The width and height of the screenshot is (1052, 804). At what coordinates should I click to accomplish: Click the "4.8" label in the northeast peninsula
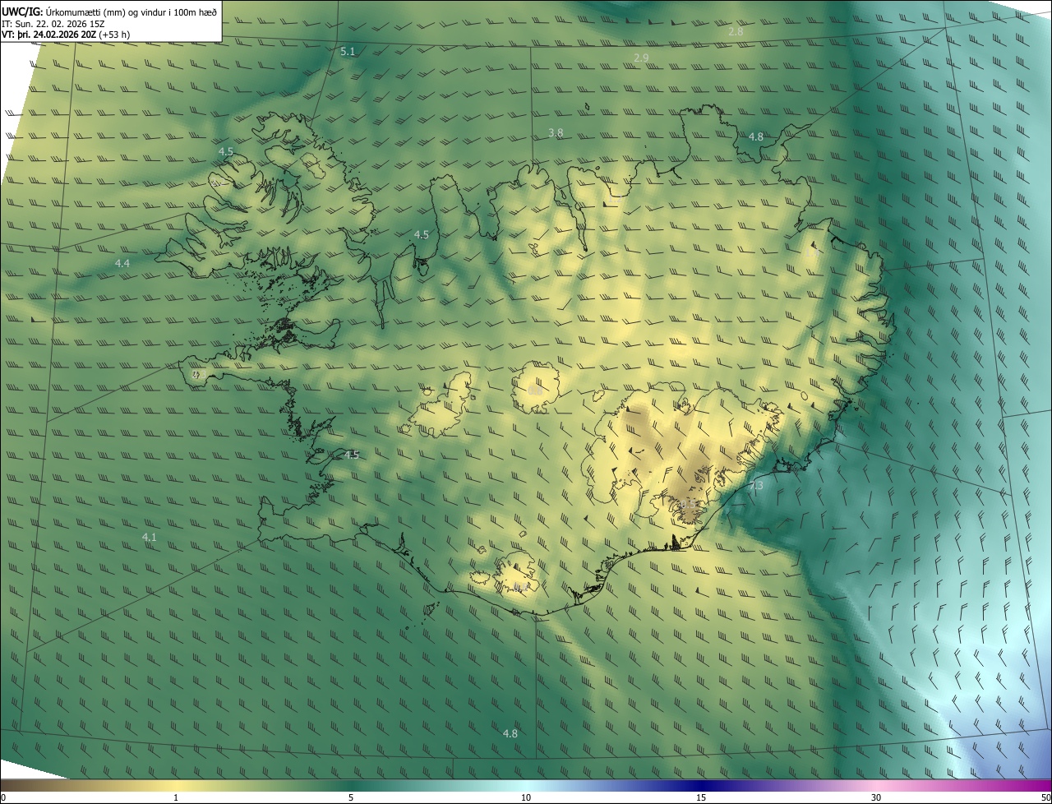pyautogui.click(x=756, y=136)
